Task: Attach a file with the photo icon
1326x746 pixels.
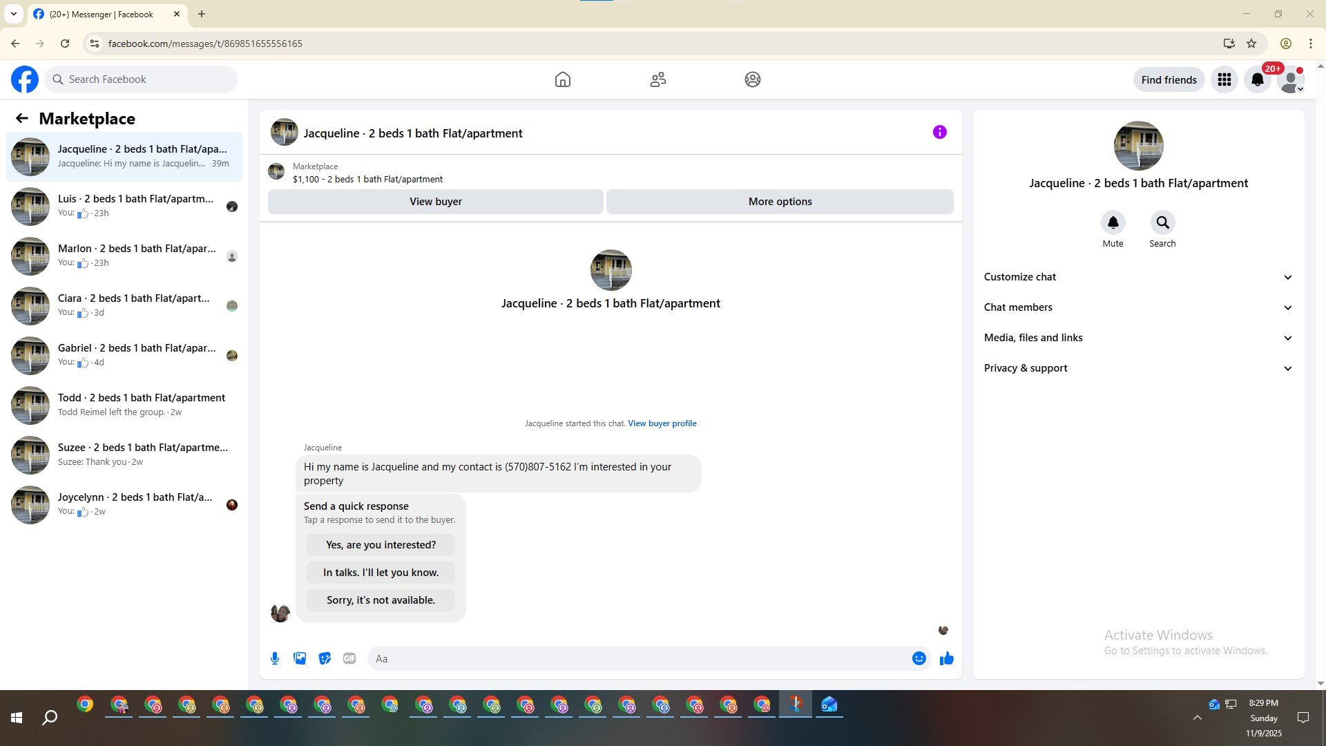Action: [300, 658]
